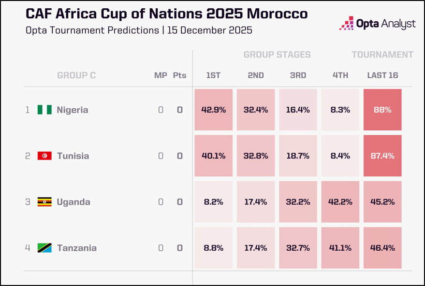
Task: Click the Uganda flag icon
Action: click(x=44, y=202)
